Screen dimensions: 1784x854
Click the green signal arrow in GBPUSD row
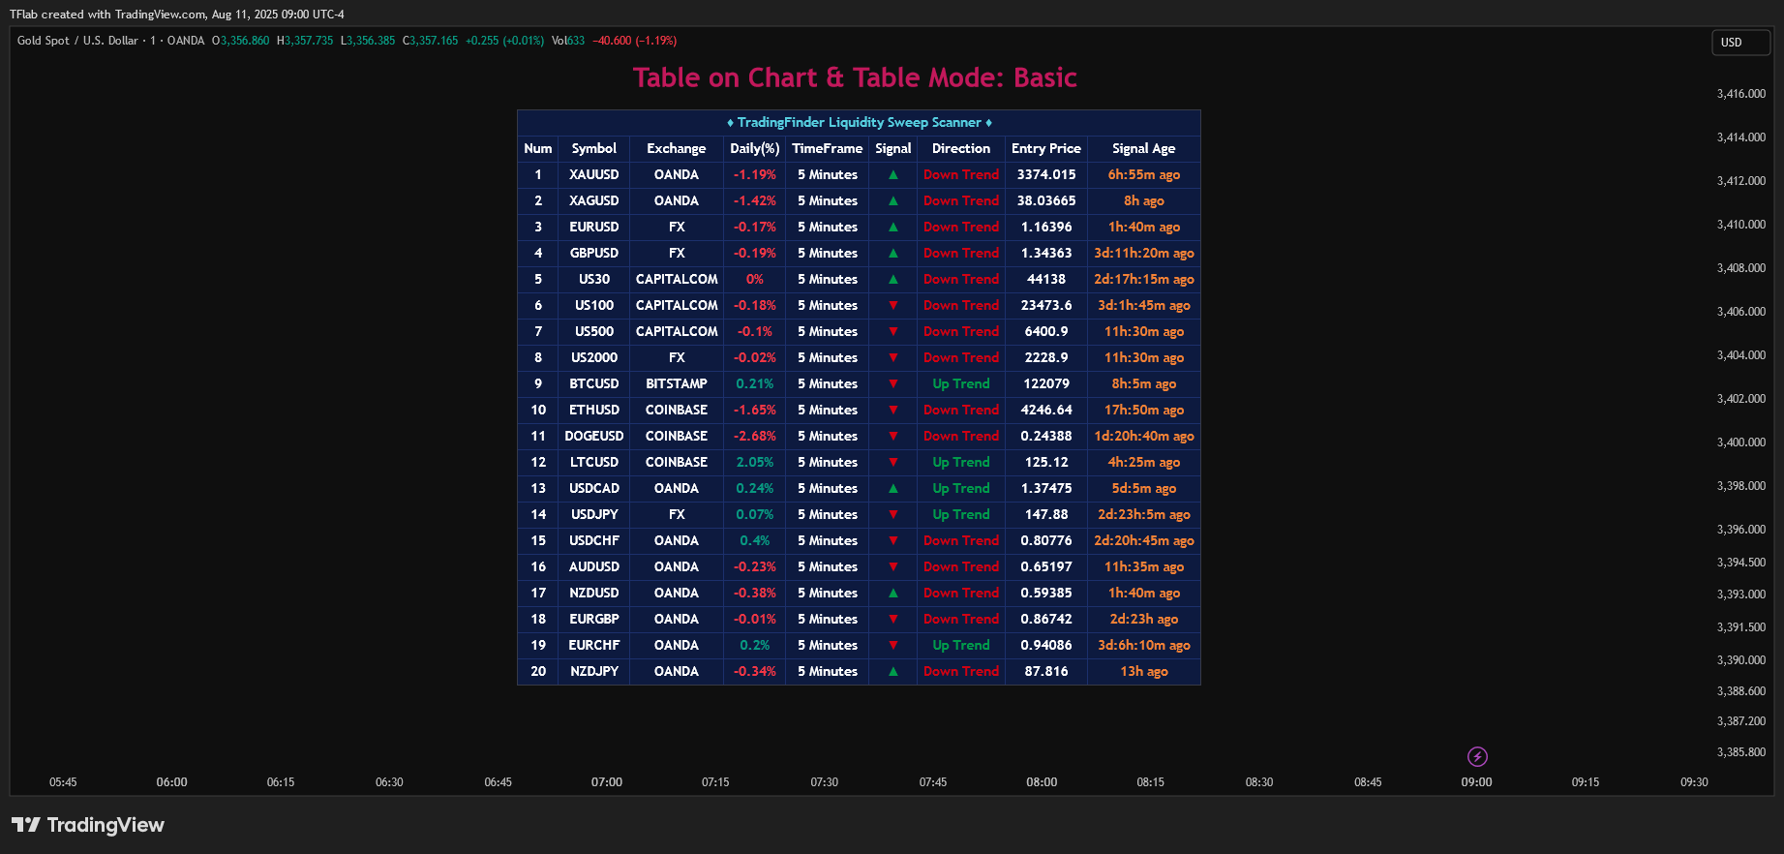(x=893, y=254)
